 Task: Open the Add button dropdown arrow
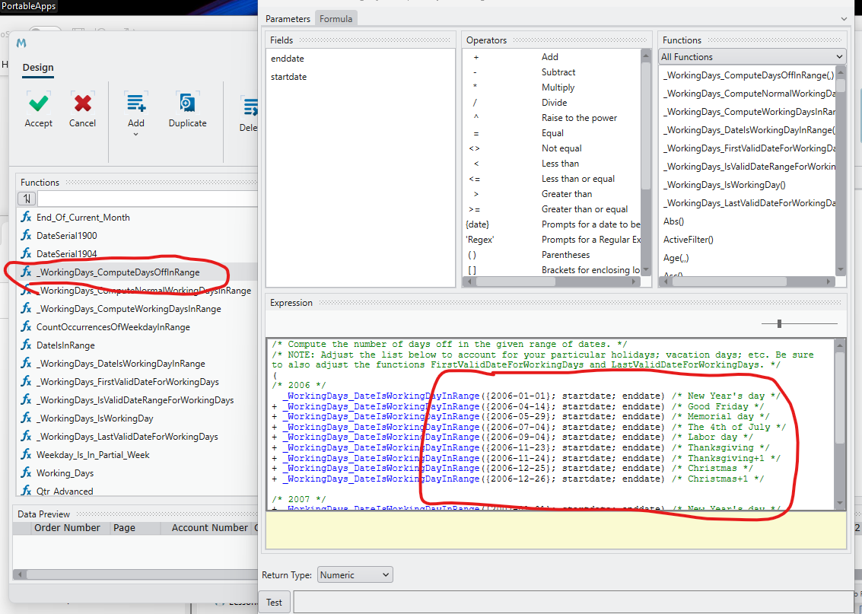point(135,135)
